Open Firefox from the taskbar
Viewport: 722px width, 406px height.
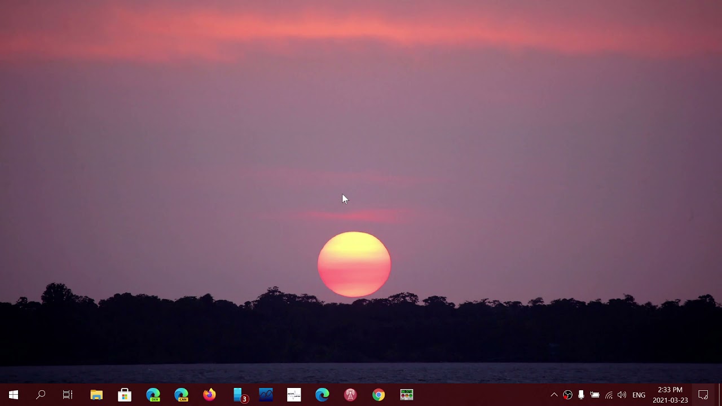(209, 395)
